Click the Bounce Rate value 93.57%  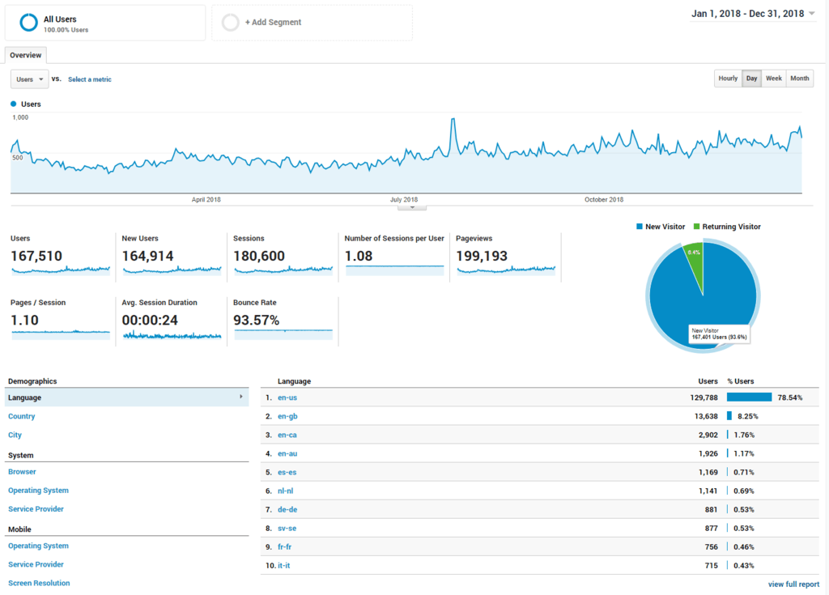click(x=257, y=320)
